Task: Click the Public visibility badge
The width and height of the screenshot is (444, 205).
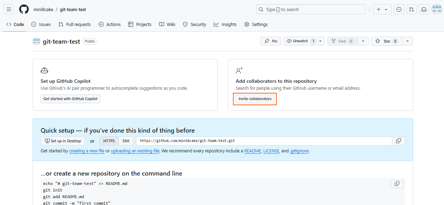Action: click(90, 41)
